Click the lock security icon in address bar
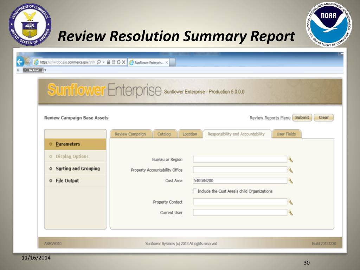 [x=109, y=62]
